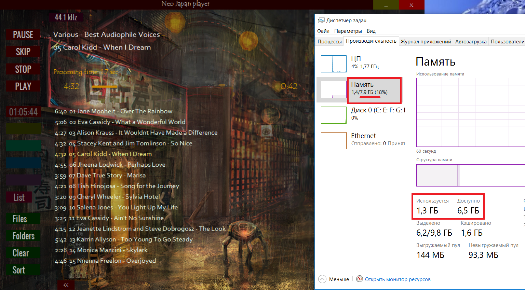The image size is (525, 290).
Task: Open Вид menu in Task Manager
Action: [x=371, y=31]
